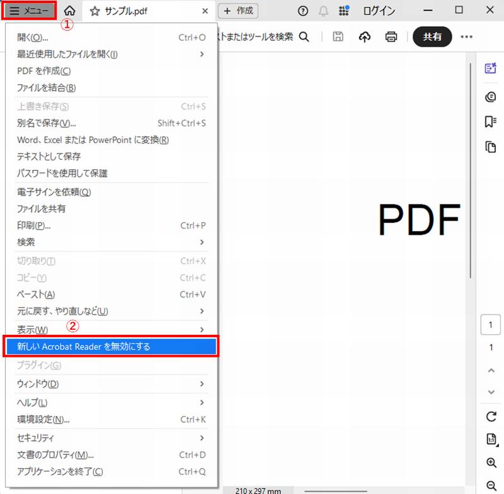Select ファイルを共有 menu item
The width and height of the screenshot is (504, 494).
(112, 209)
